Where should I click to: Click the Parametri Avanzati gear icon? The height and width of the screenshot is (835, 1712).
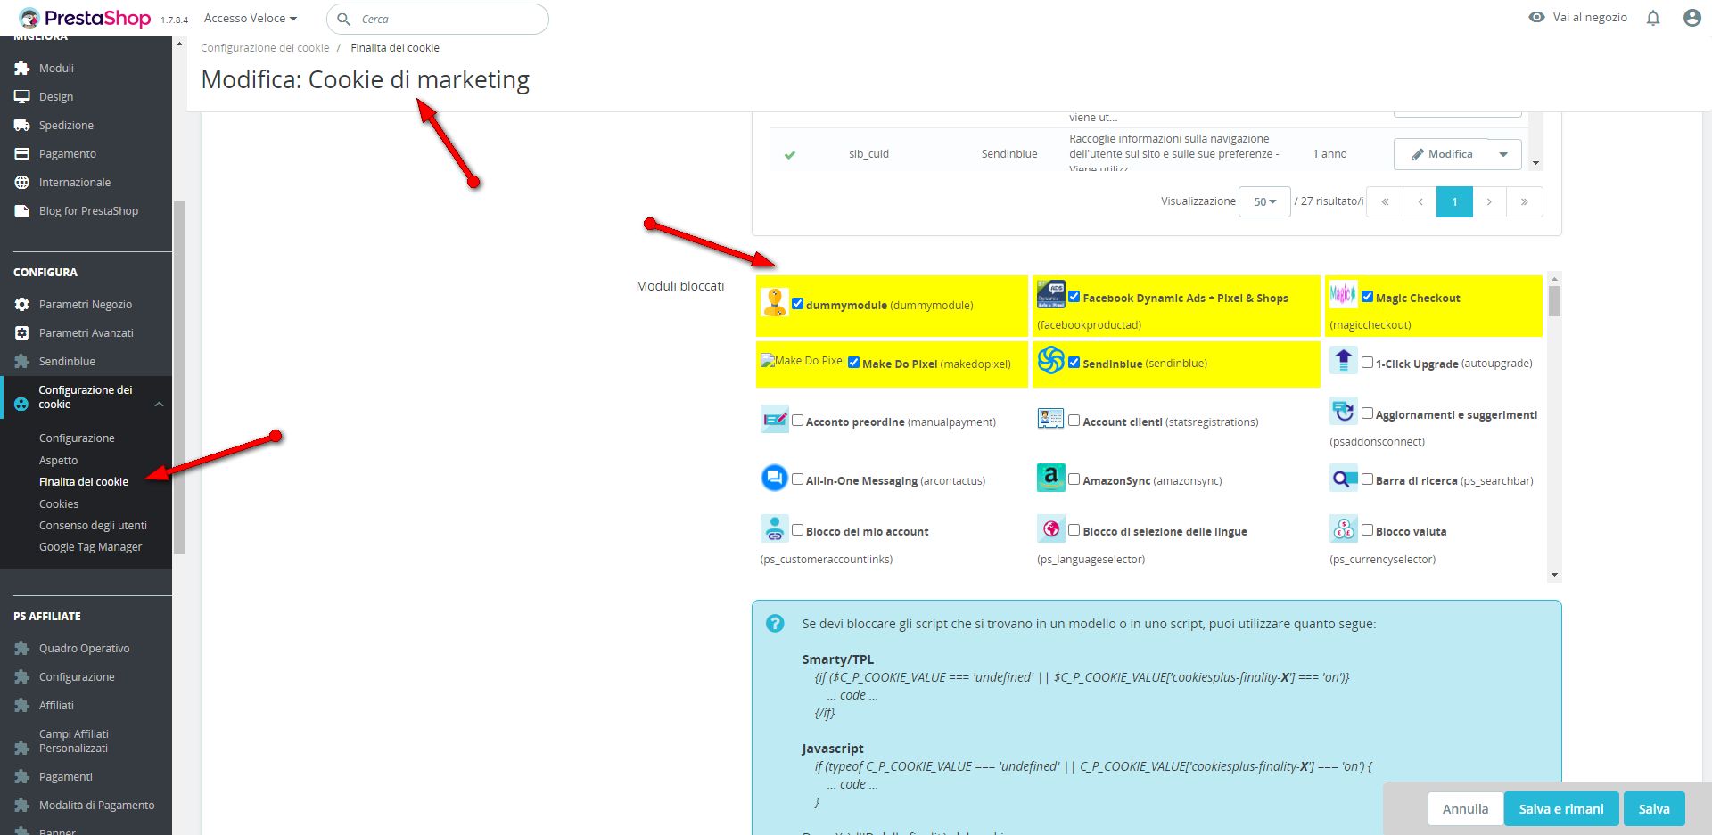click(x=22, y=332)
